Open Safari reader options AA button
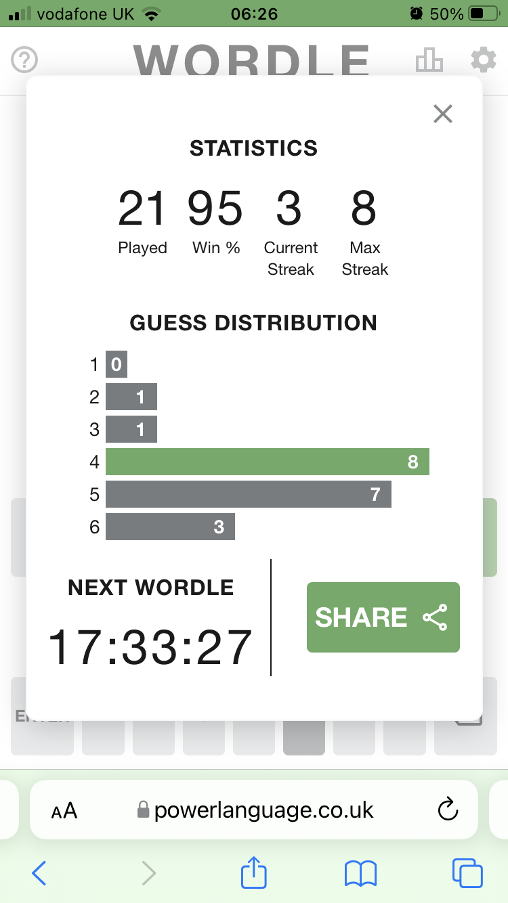 tap(64, 810)
